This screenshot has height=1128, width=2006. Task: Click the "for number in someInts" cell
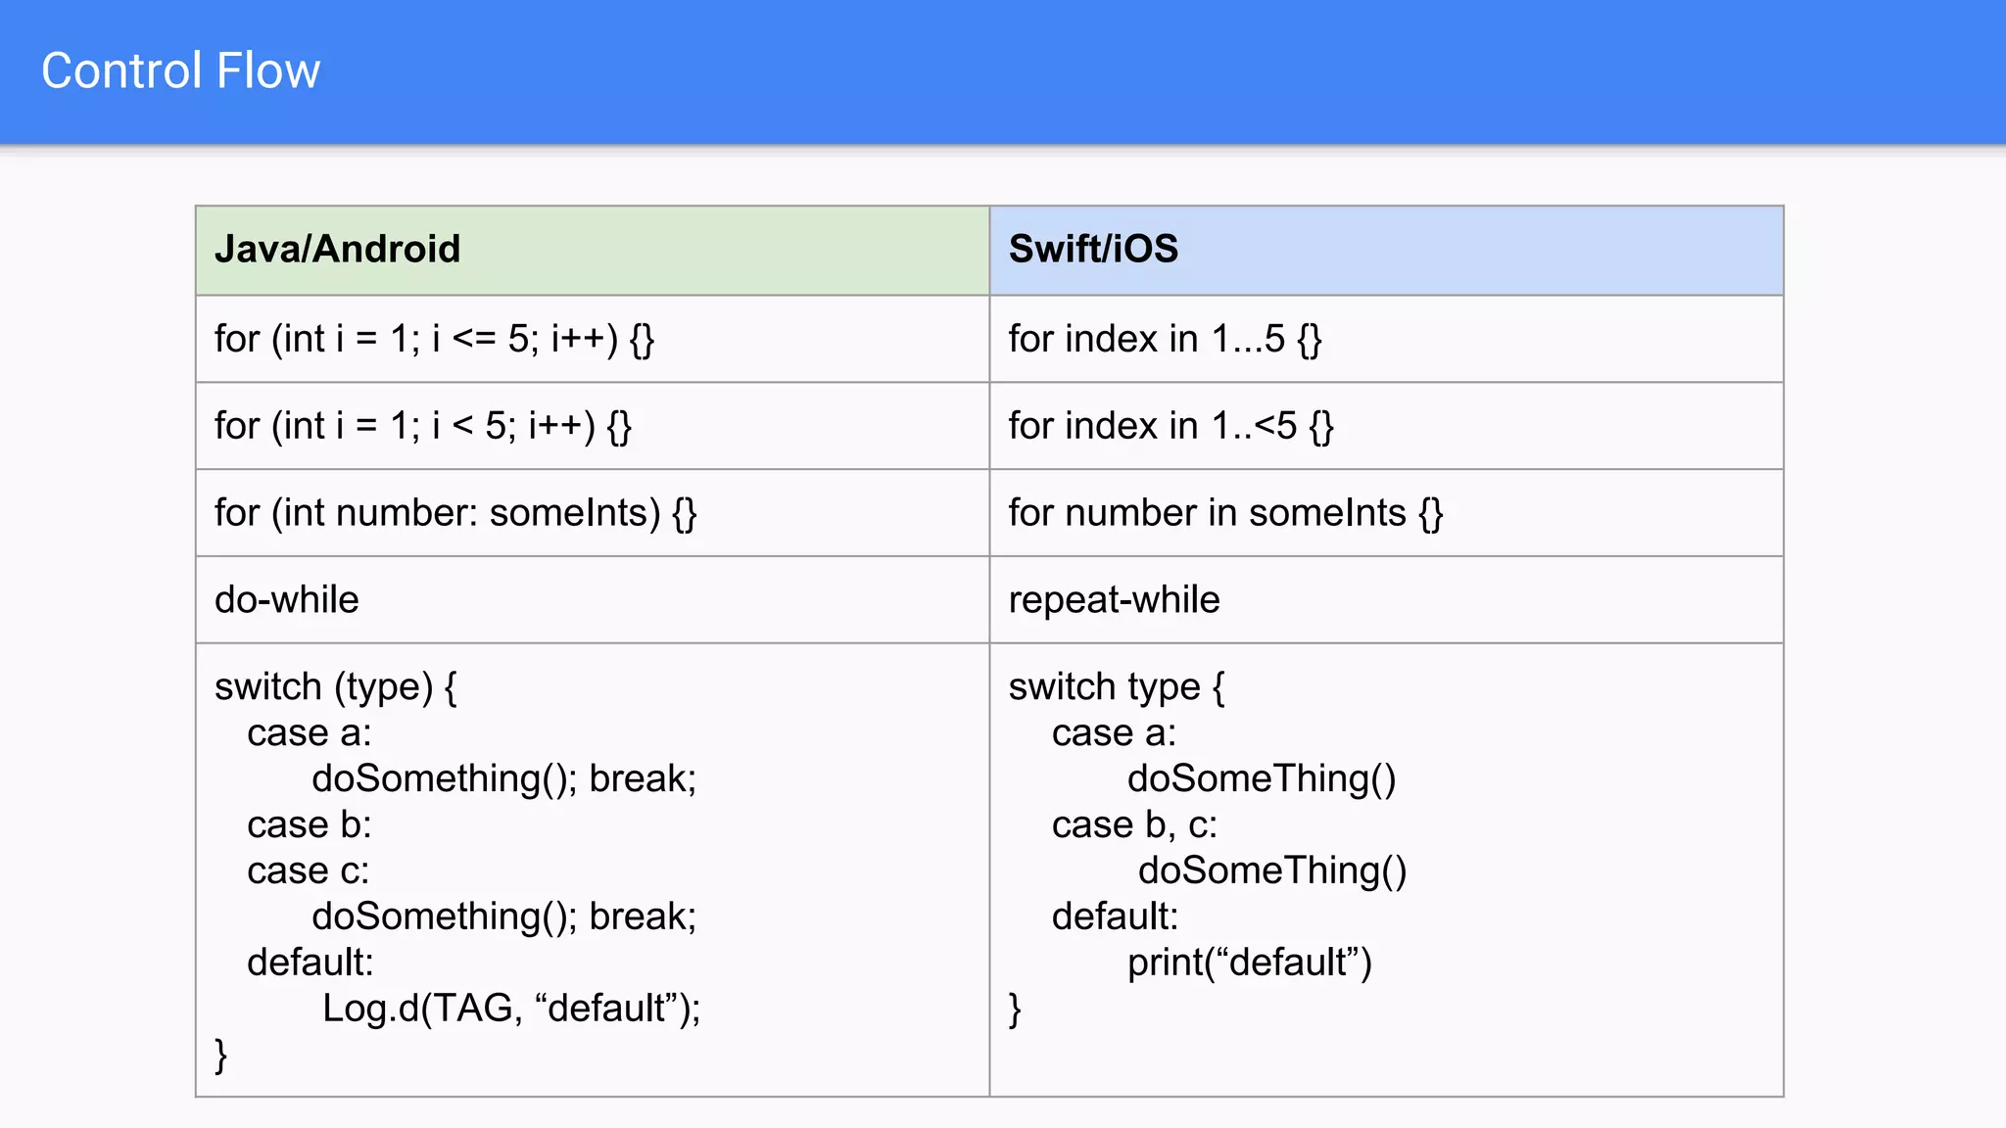(1225, 514)
